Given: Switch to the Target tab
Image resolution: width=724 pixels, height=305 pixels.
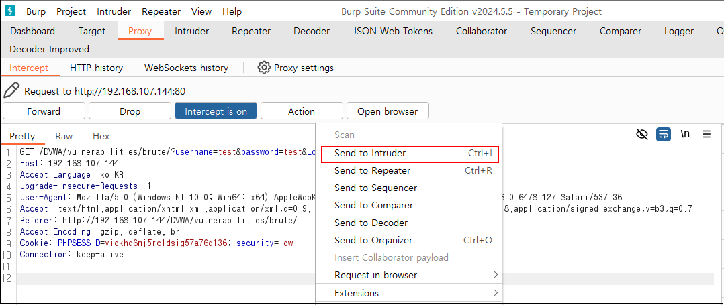Looking at the screenshot, I should (x=92, y=31).
